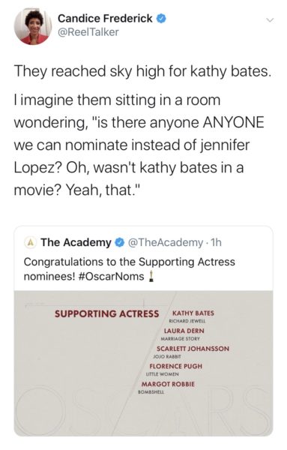Viewport: 287px width, 450px height.
Task: Click the SUPPORTING ACTRESS heading in image
Action: click(x=106, y=314)
